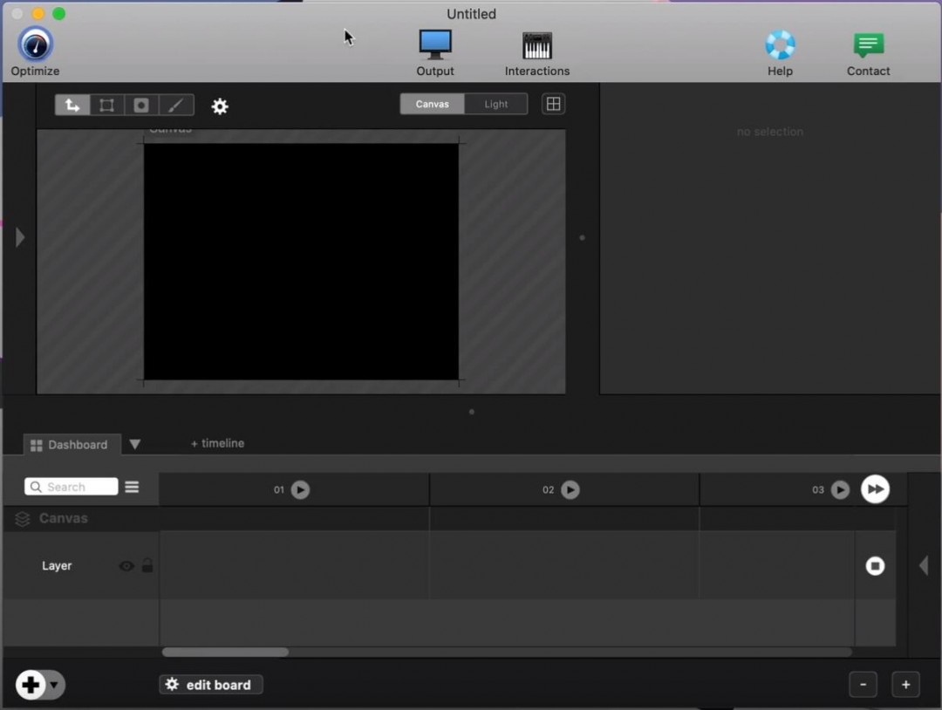Viewport: 942px width, 710px height.
Task: Click the edit board button
Action: pos(210,685)
